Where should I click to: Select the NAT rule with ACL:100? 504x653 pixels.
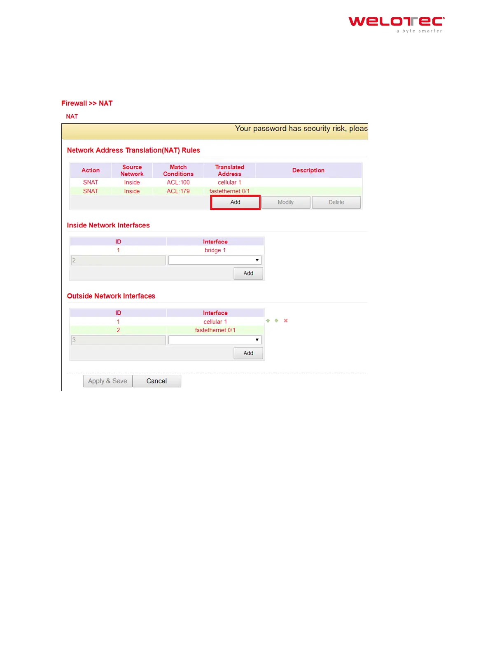[216, 182]
